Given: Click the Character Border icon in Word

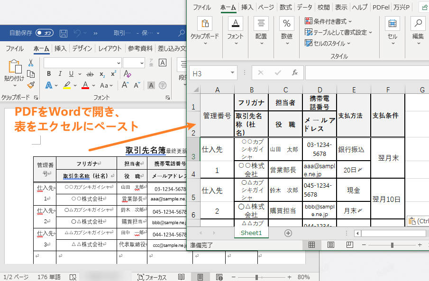Looking at the screenshot, I should [163, 63].
